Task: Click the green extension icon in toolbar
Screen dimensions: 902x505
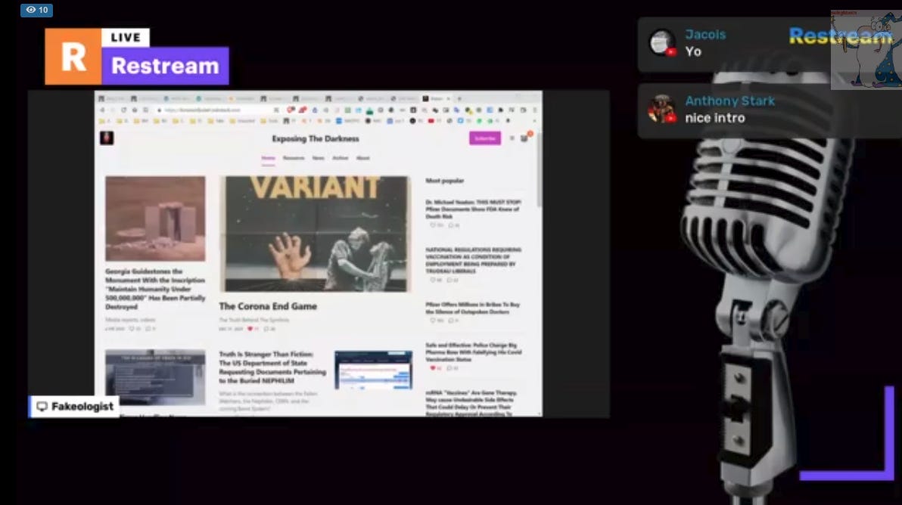Action: tap(369, 110)
